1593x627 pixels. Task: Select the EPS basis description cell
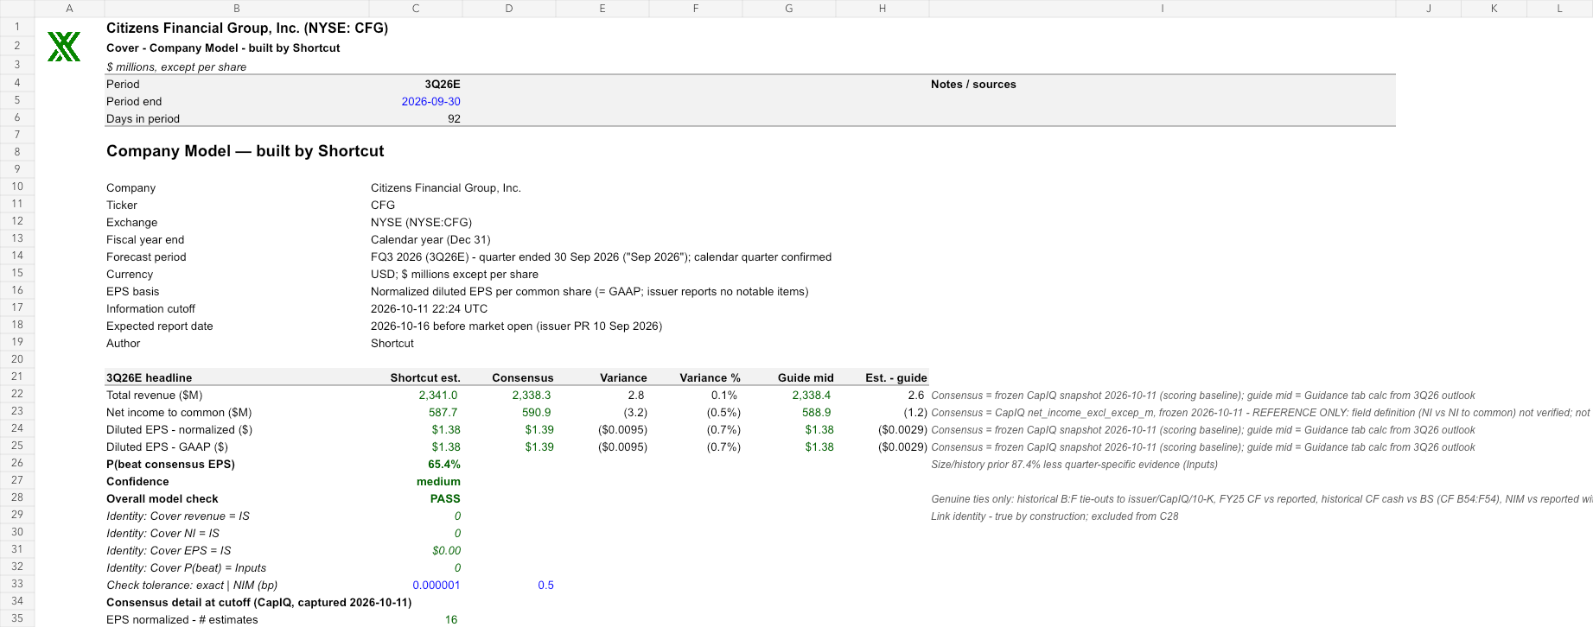click(x=589, y=291)
